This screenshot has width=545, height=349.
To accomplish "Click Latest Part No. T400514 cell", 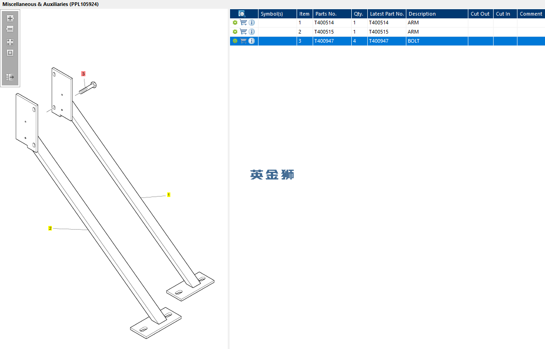I will [387, 23].
